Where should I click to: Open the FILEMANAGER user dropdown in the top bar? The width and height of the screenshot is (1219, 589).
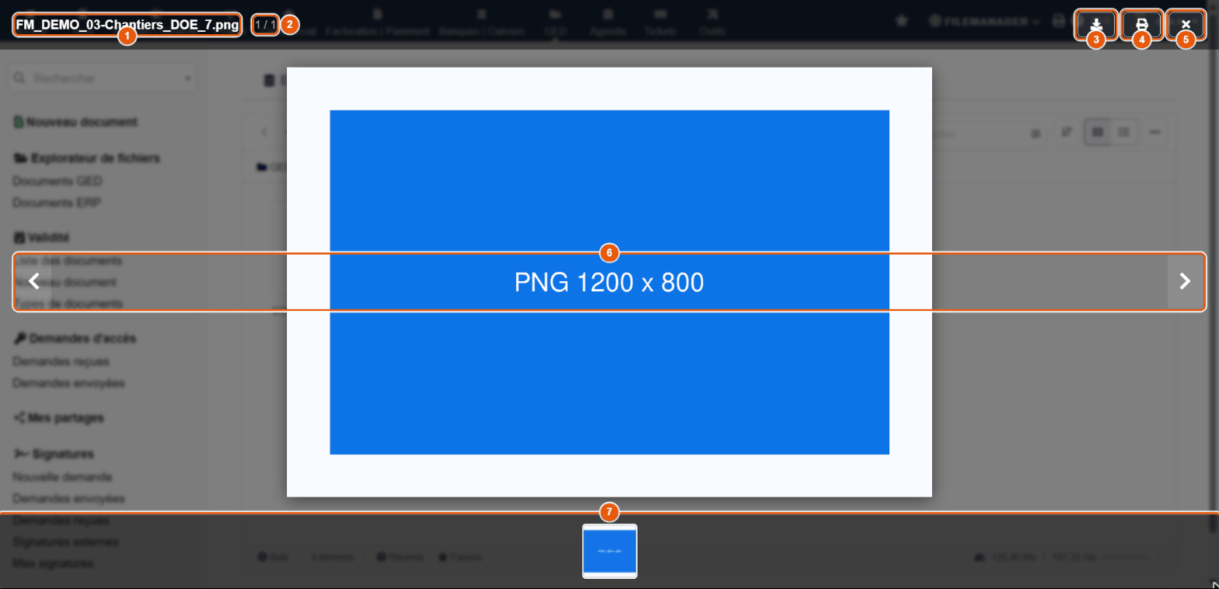point(985,22)
